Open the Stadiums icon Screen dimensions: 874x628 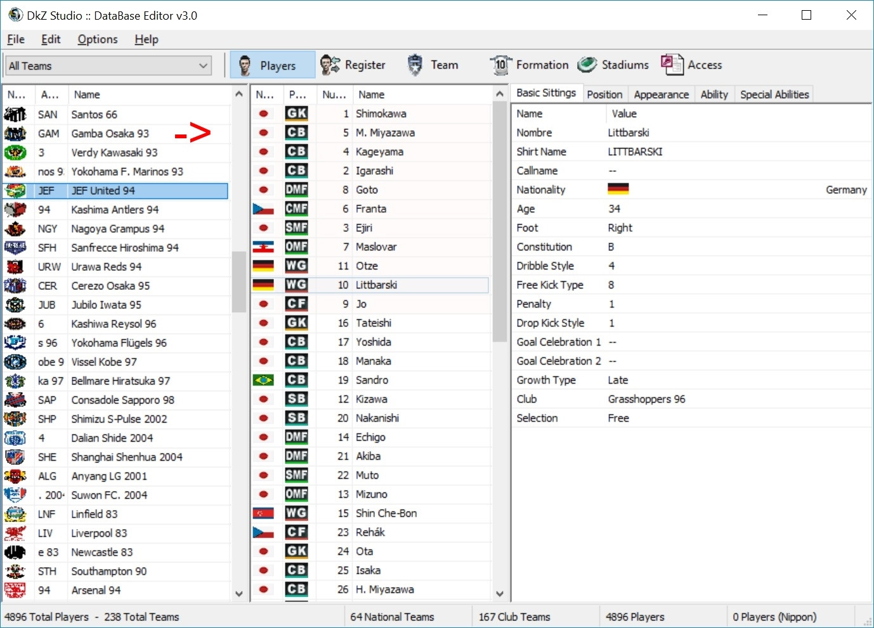click(587, 65)
